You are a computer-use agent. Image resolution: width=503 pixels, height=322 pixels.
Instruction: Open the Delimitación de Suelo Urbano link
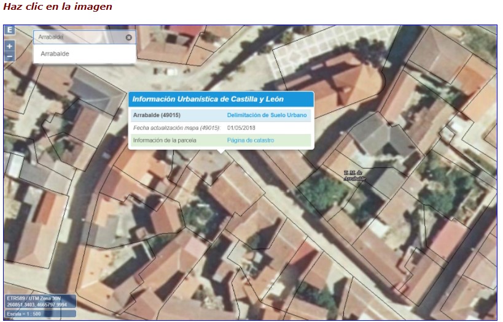click(x=267, y=115)
